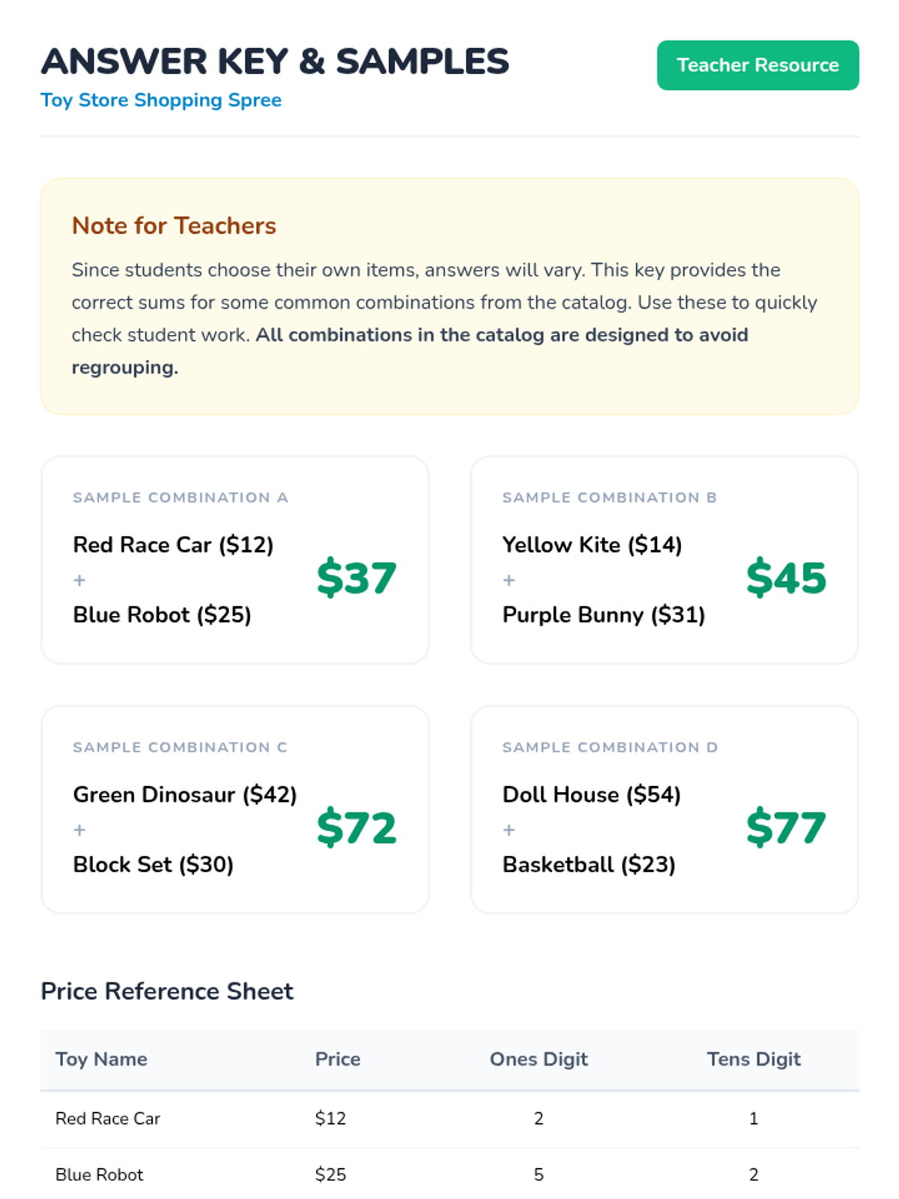Viewport: 899px width, 1199px height.
Task: Click the Price Reference Sheet heading
Action: pyautogui.click(x=167, y=991)
